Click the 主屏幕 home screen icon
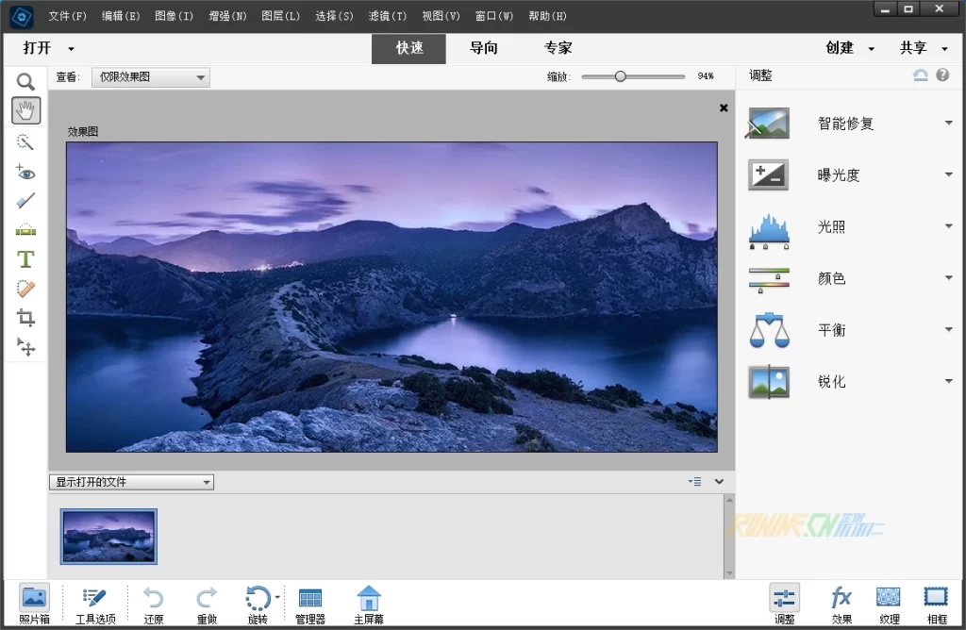 (368, 604)
